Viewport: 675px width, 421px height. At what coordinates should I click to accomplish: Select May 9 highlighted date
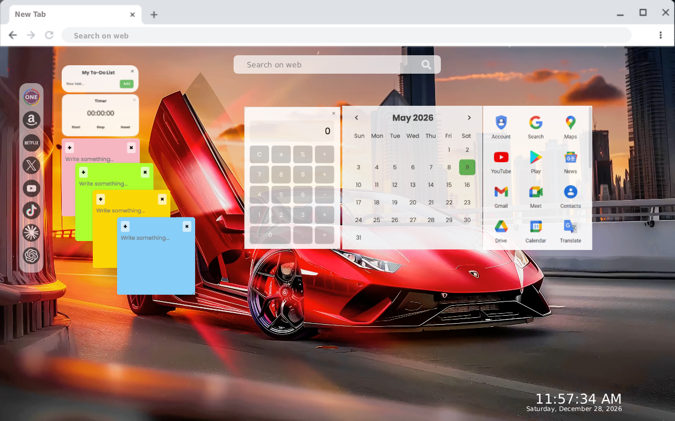[x=467, y=167]
